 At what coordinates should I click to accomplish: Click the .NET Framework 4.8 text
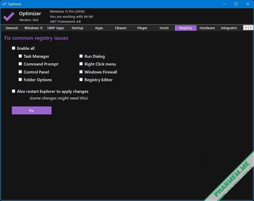[65, 22]
